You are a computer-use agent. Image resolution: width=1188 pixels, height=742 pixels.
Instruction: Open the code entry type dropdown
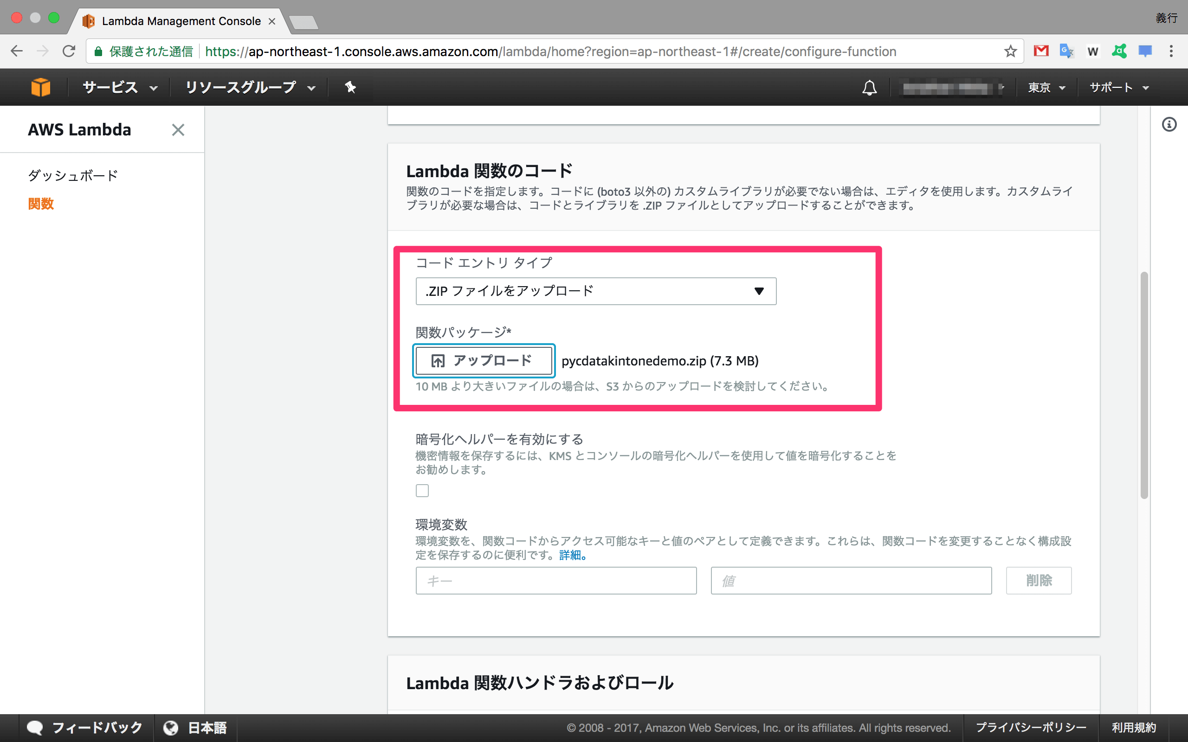click(x=595, y=291)
